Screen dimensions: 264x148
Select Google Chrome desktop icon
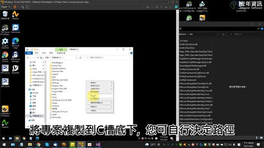pos(5,57)
